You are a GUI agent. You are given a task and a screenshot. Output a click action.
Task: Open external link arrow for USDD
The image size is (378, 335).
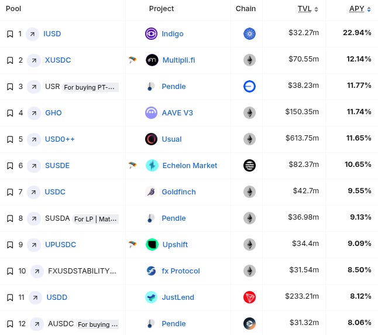tap(35, 298)
